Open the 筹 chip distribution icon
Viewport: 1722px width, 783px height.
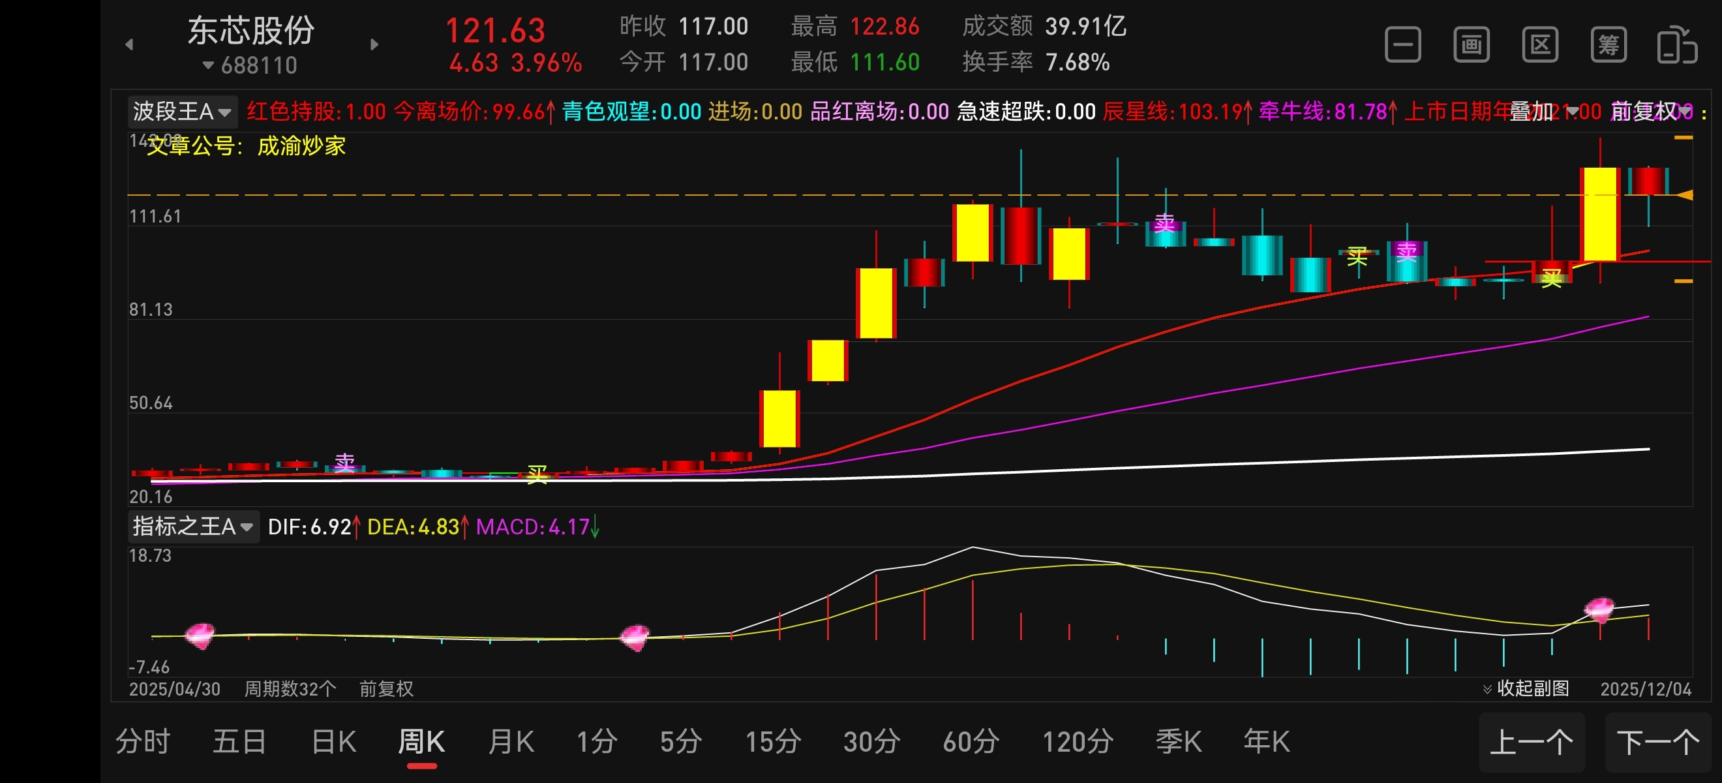tap(1609, 46)
